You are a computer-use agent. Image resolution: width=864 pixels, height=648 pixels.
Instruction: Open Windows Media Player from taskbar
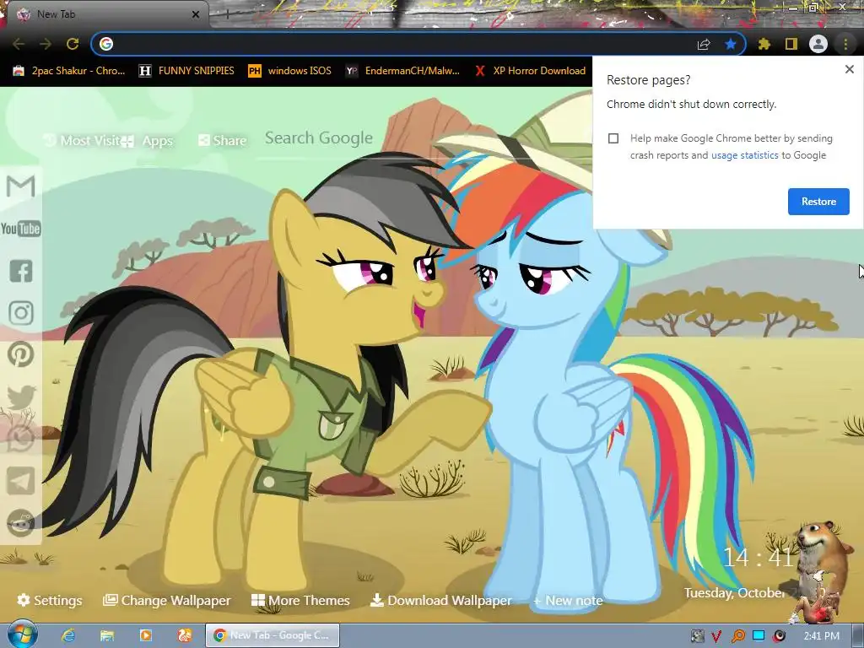(x=145, y=635)
